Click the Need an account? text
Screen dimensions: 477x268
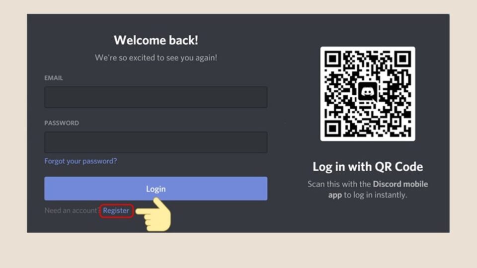pos(72,210)
